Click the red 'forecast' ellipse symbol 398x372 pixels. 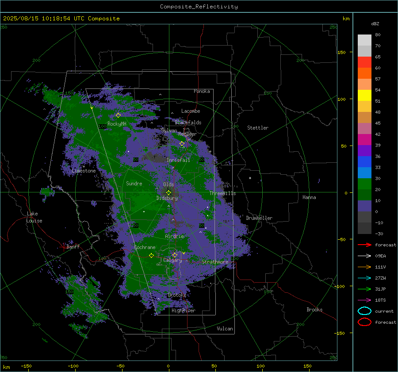coord(364,322)
